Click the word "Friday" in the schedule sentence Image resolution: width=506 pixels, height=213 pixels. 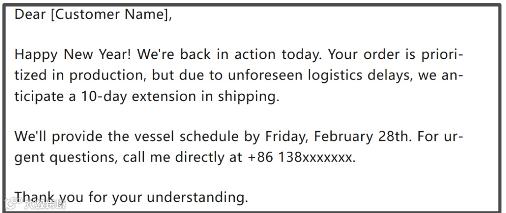(x=284, y=137)
